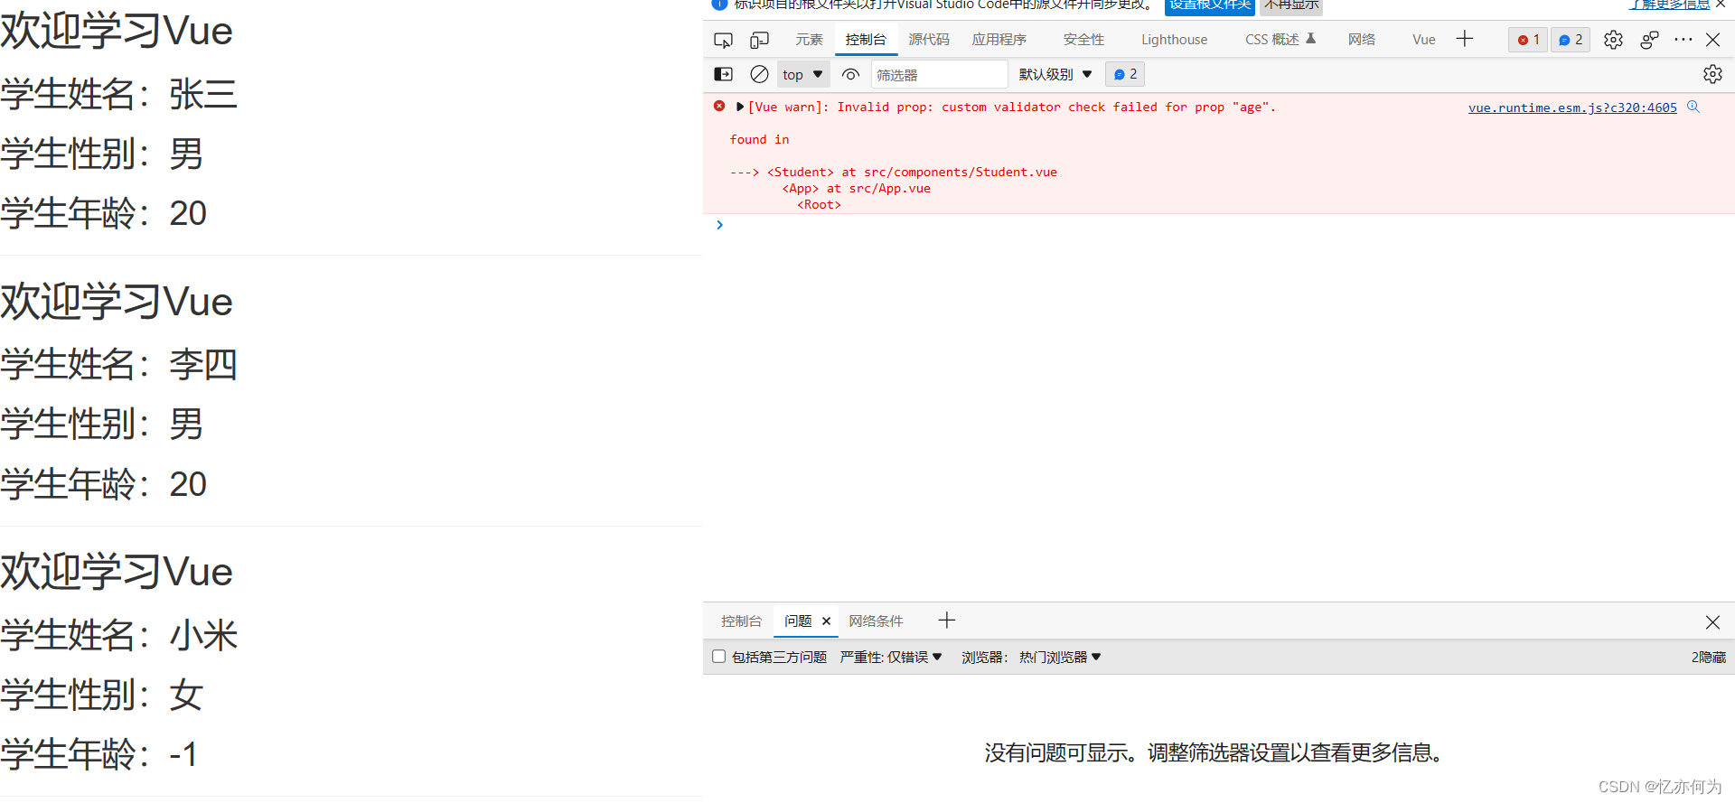Click the 学生姓名：张三 text
The width and height of the screenshot is (1735, 803).
tap(119, 94)
